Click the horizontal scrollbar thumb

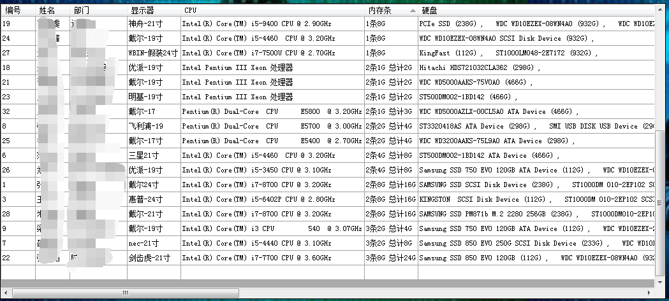click(x=126, y=293)
